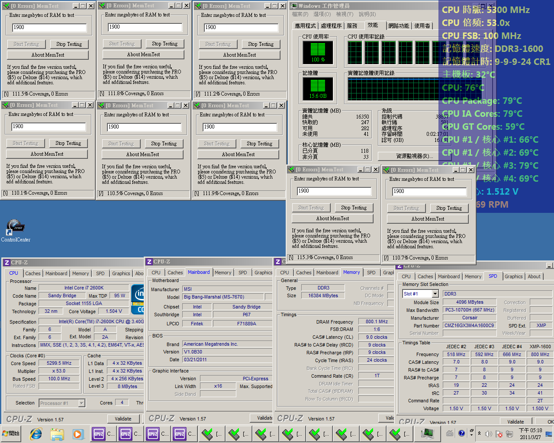The width and height of the screenshot is (554, 443).
Task: Switch to Task Manager via its taskbar icon
Action: 427,433
